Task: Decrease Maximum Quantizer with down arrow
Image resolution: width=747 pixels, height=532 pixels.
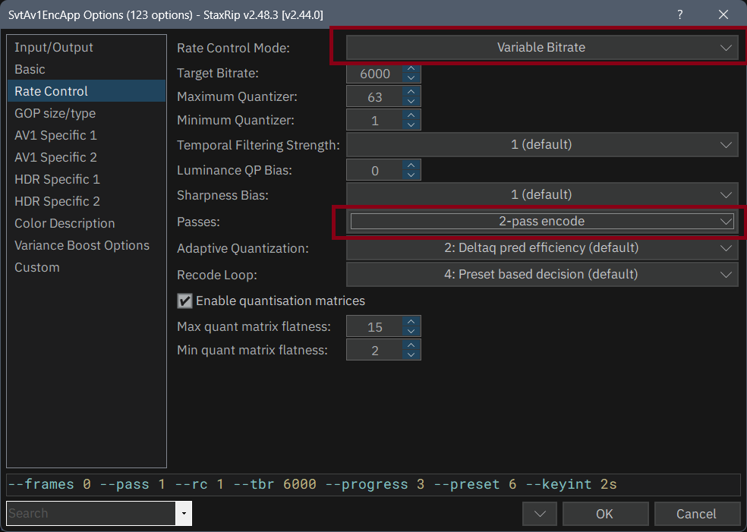Action: point(411,101)
